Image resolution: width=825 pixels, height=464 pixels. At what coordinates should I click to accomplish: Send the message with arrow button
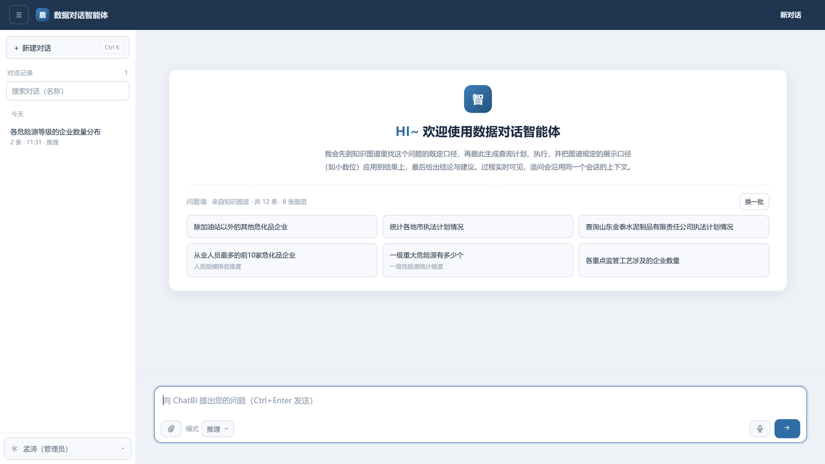[x=787, y=428]
